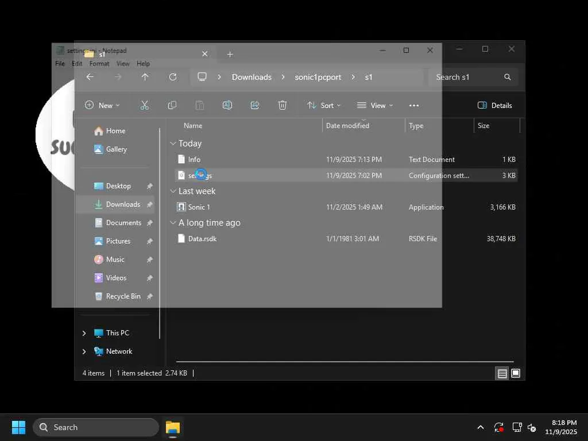This screenshot has height=441, width=588.
Task: Open Music in navigation pane
Action: (x=115, y=260)
